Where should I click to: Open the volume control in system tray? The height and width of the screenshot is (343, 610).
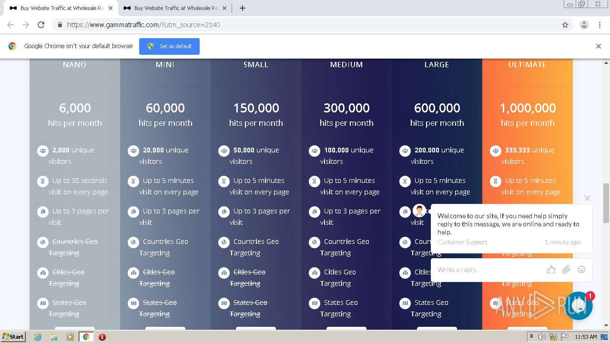click(542, 337)
